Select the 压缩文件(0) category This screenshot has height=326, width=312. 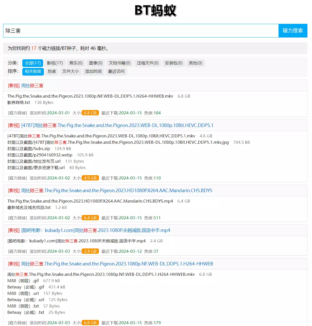148,63
